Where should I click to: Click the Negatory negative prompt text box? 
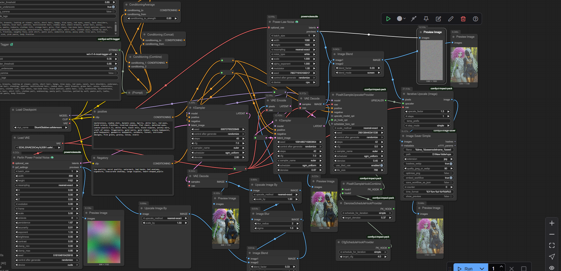[x=133, y=180]
